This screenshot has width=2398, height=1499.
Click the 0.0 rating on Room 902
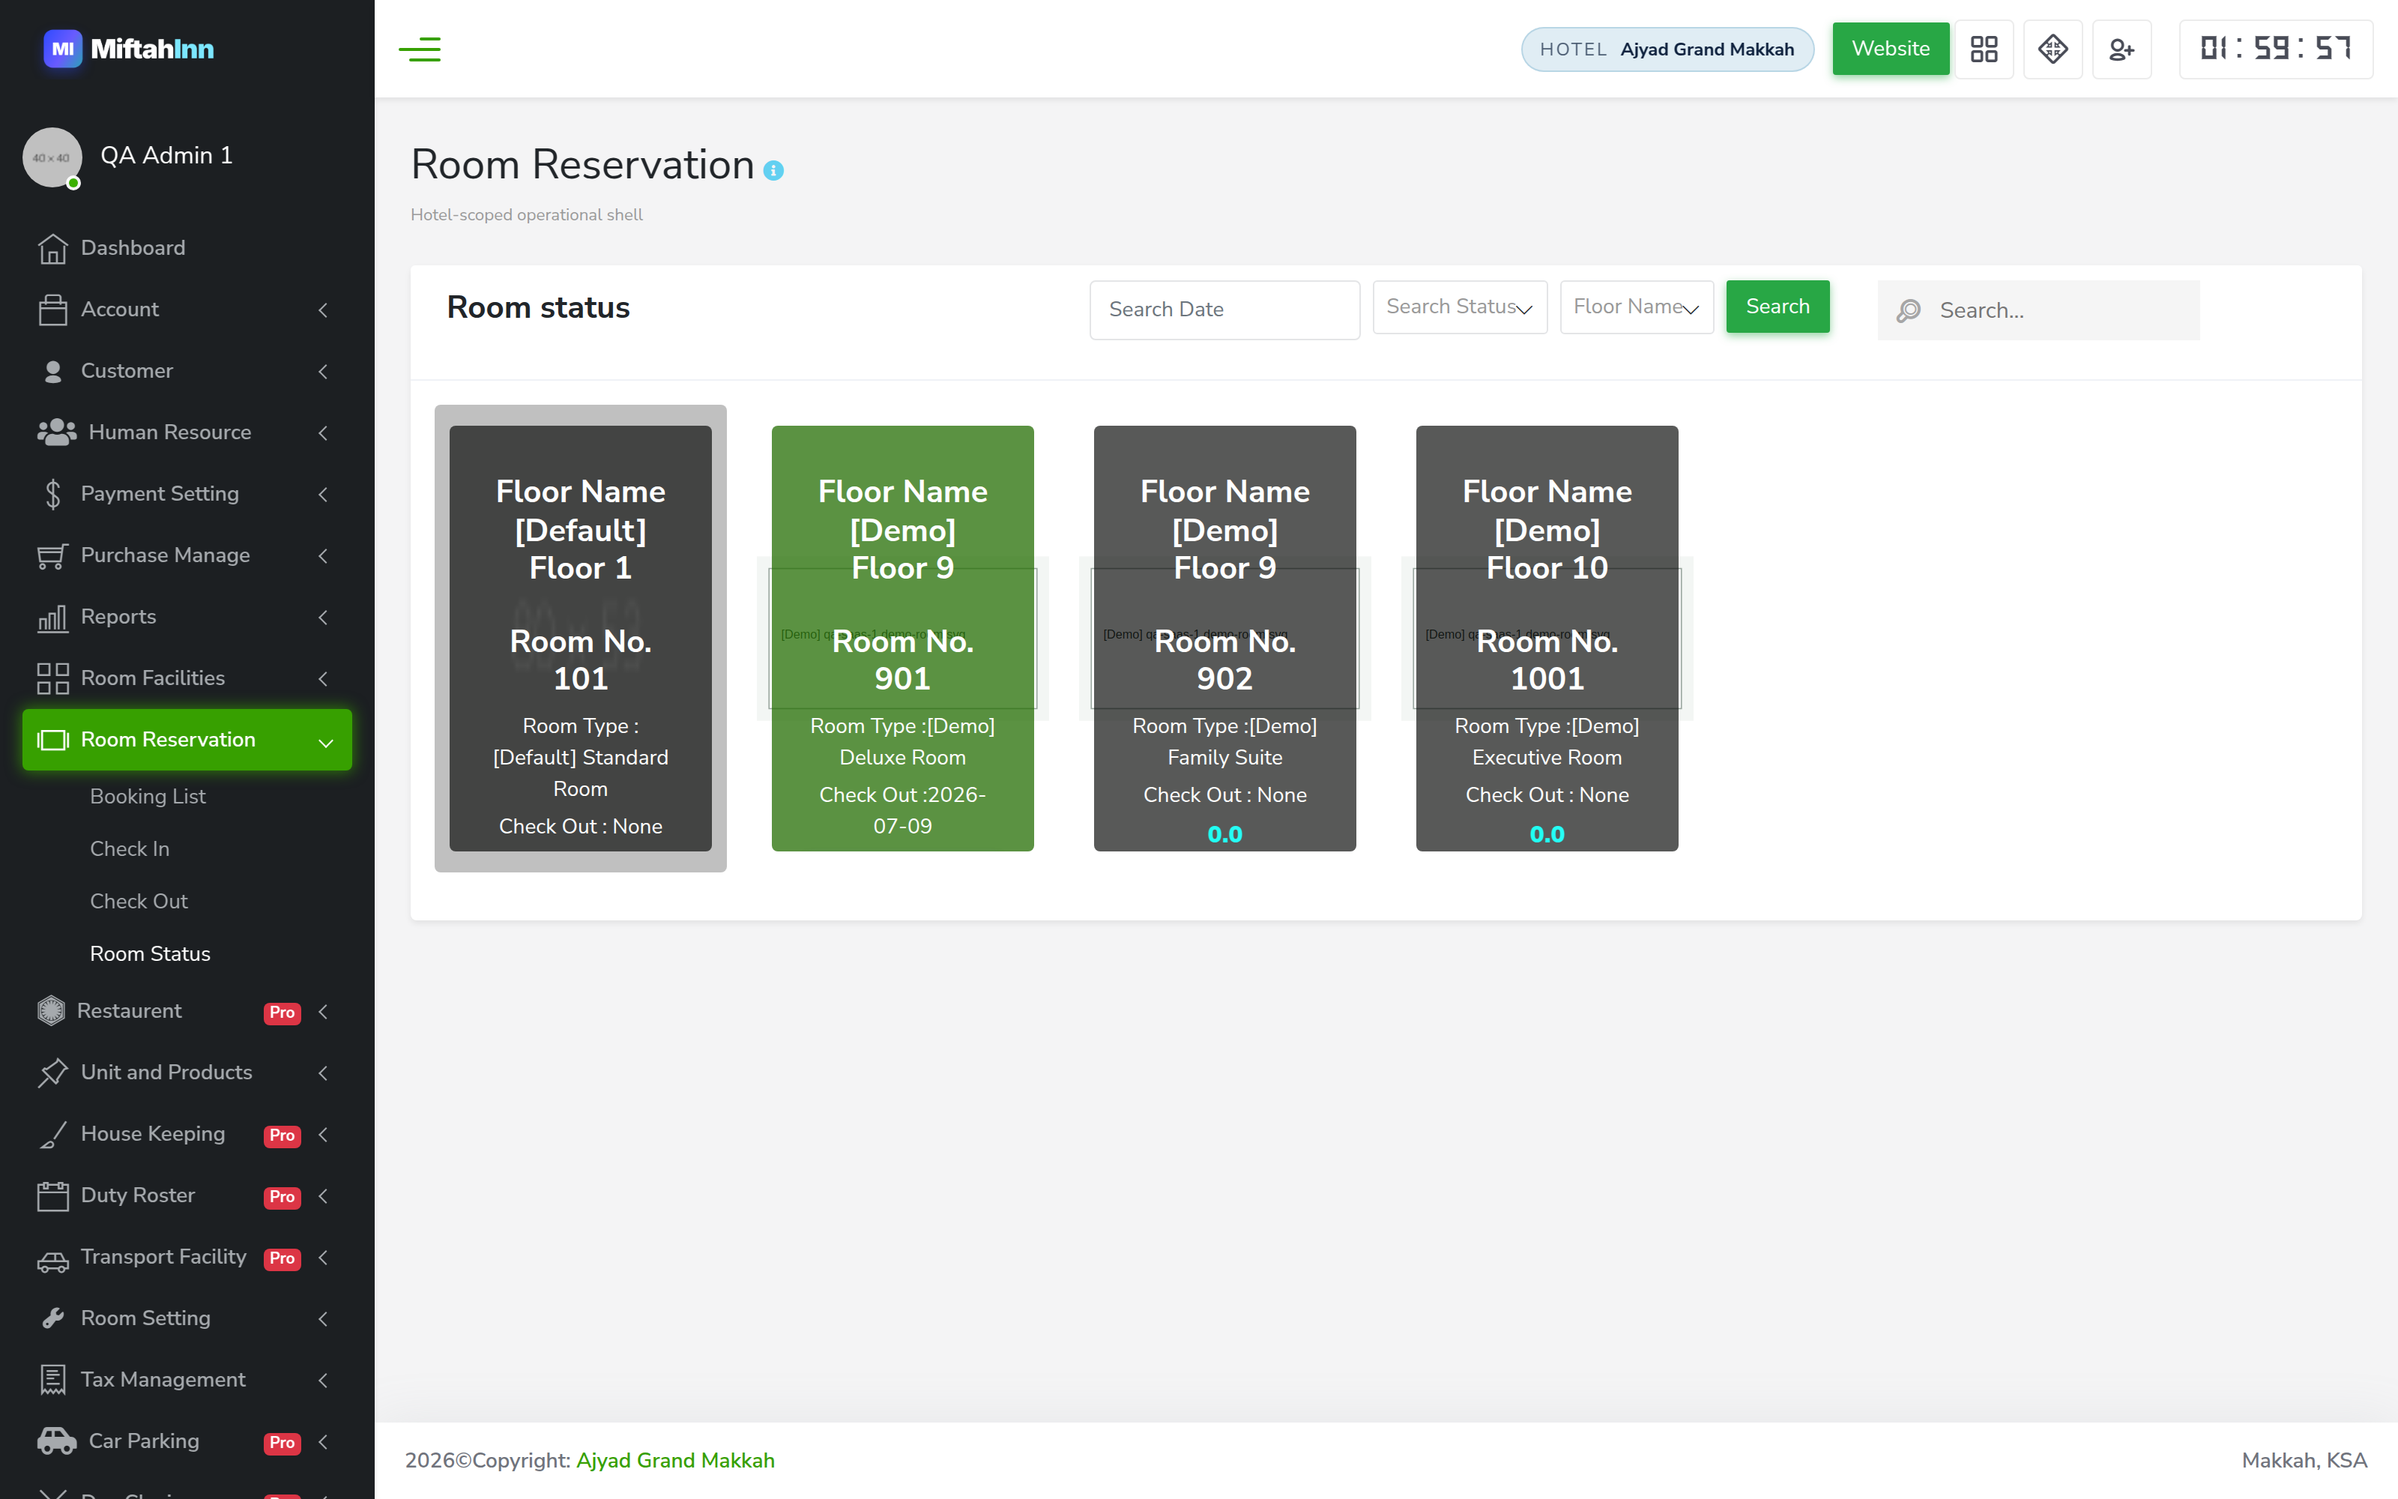(1224, 835)
